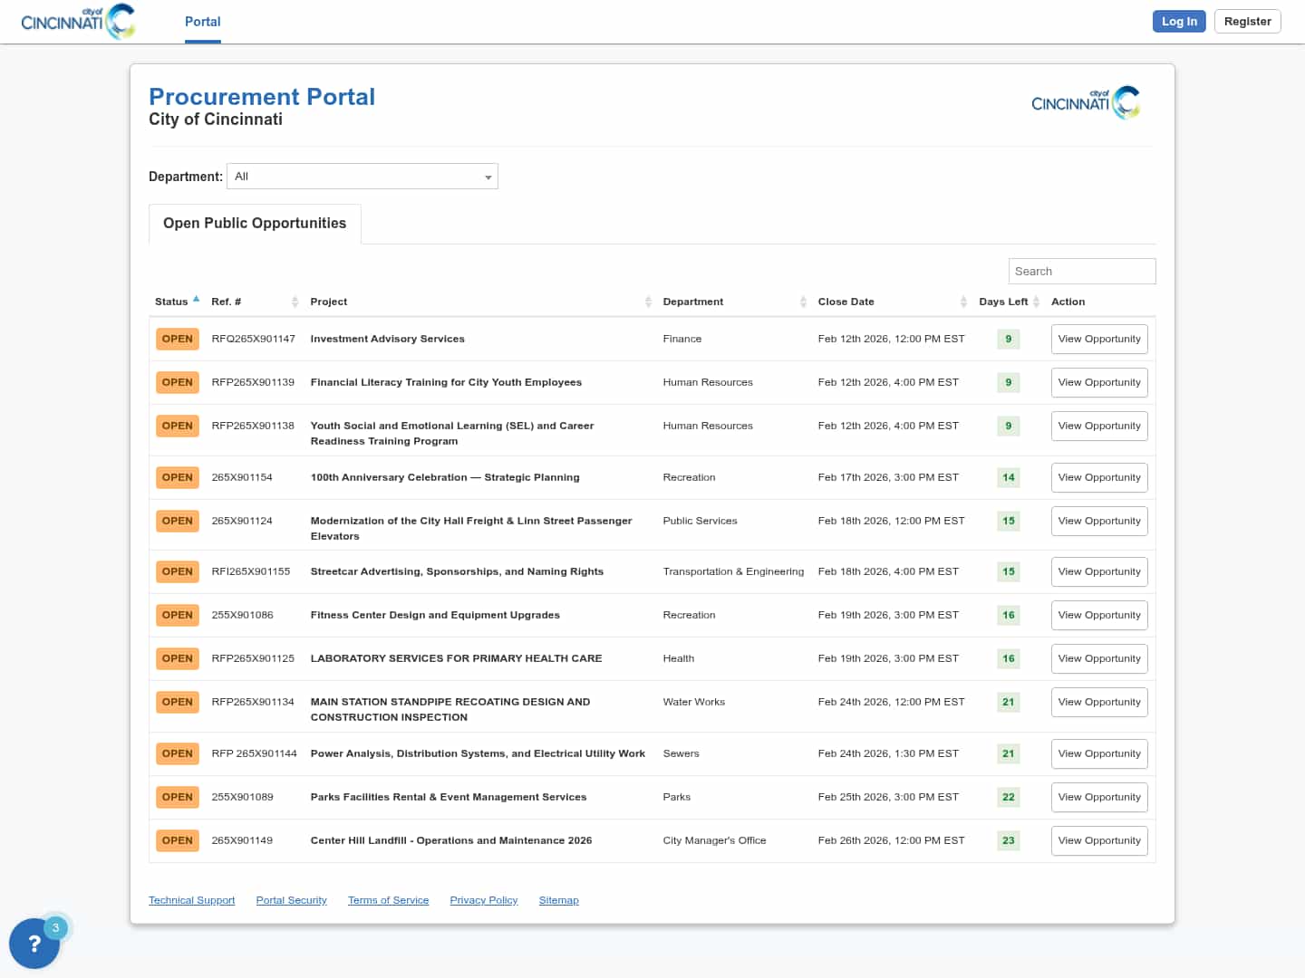
Task: Sort table by Status column arrow
Action: pyautogui.click(x=196, y=299)
